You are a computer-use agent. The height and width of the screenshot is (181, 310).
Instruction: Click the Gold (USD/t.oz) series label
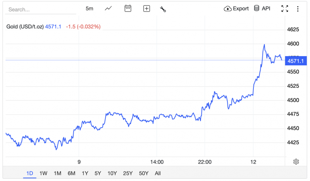(25, 27)
